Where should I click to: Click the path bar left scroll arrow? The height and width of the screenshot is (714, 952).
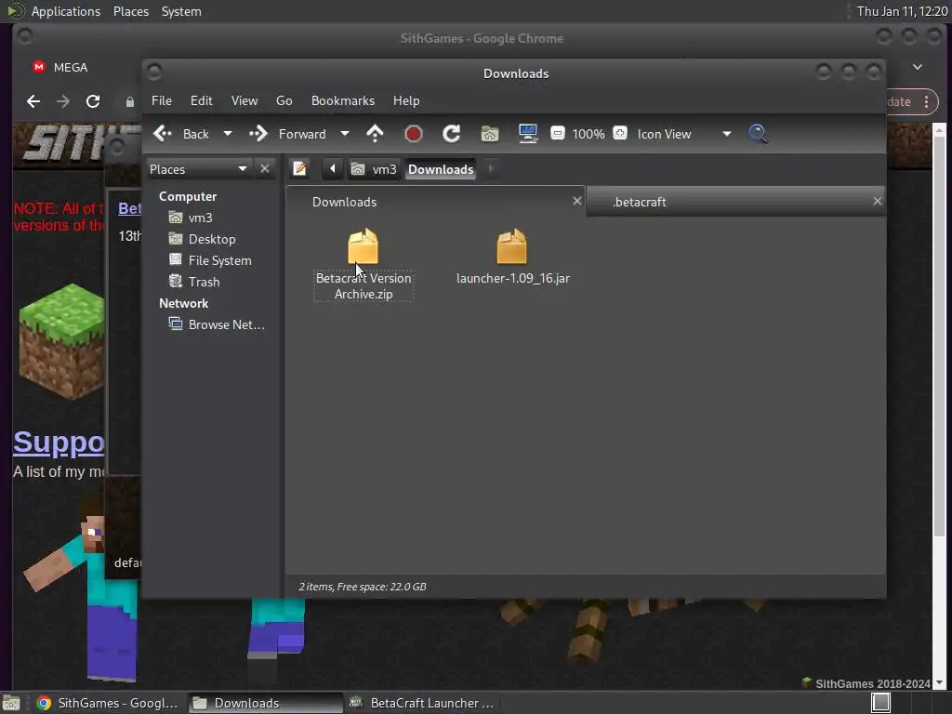coord(332,169)
